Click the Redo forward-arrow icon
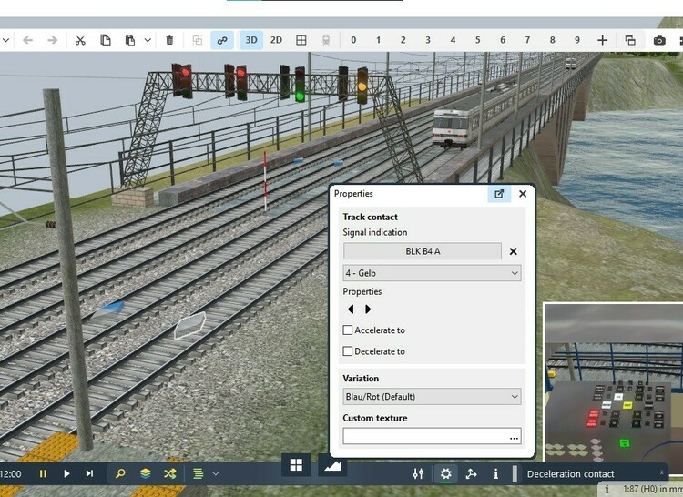The image size is (683, 497). [52, 40]
